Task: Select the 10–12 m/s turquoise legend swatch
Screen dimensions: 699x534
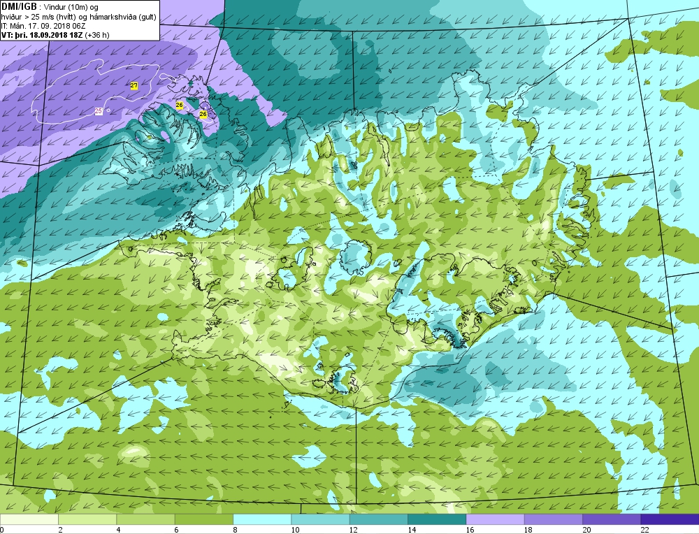Action: pyautogui.click(x=321, y=519)
